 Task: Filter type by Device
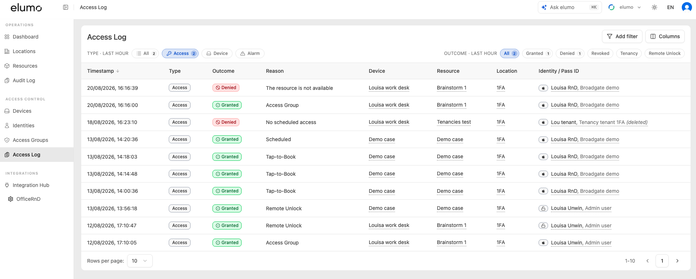(217, 53)
